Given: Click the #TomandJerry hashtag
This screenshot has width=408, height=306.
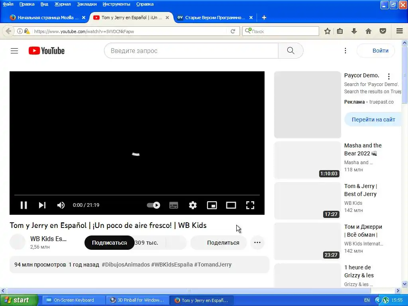Looking at the screenshot, I should click(x=213, y=265).
